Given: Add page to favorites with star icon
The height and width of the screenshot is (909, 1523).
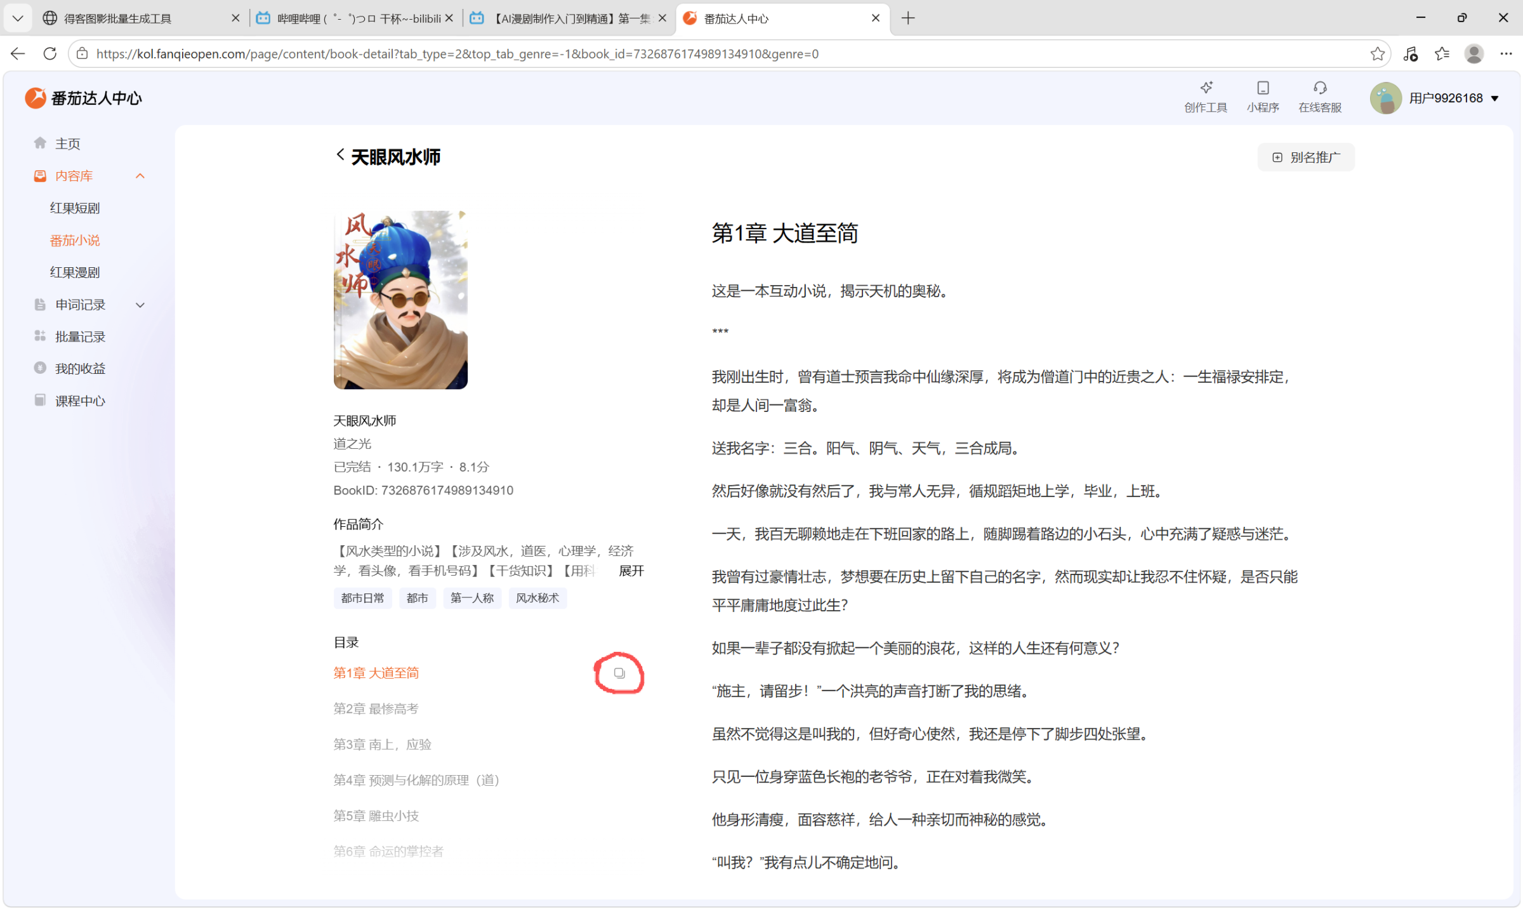Looking at the screenshot, I should [x=1376, y=54].
